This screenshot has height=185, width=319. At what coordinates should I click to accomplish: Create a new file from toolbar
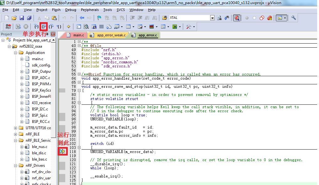click(7, 18)
